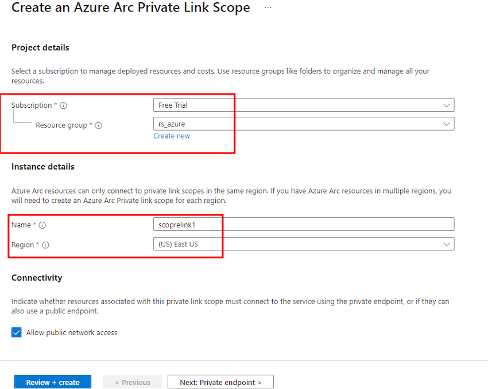Screen dimensions: 488x389
Task: Click Next: Private endpoint button
Action: click(220, 382)
